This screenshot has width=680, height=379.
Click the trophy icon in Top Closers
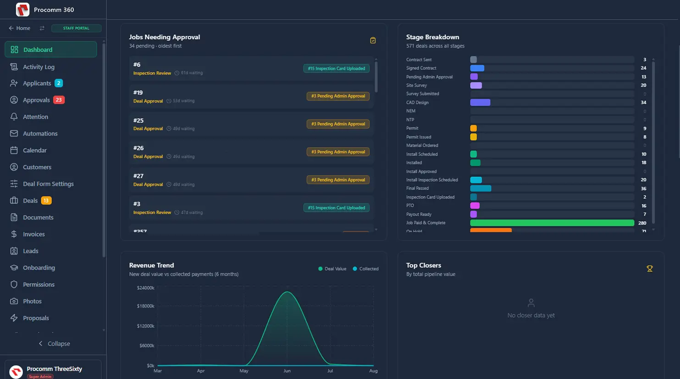pos(649,269)
